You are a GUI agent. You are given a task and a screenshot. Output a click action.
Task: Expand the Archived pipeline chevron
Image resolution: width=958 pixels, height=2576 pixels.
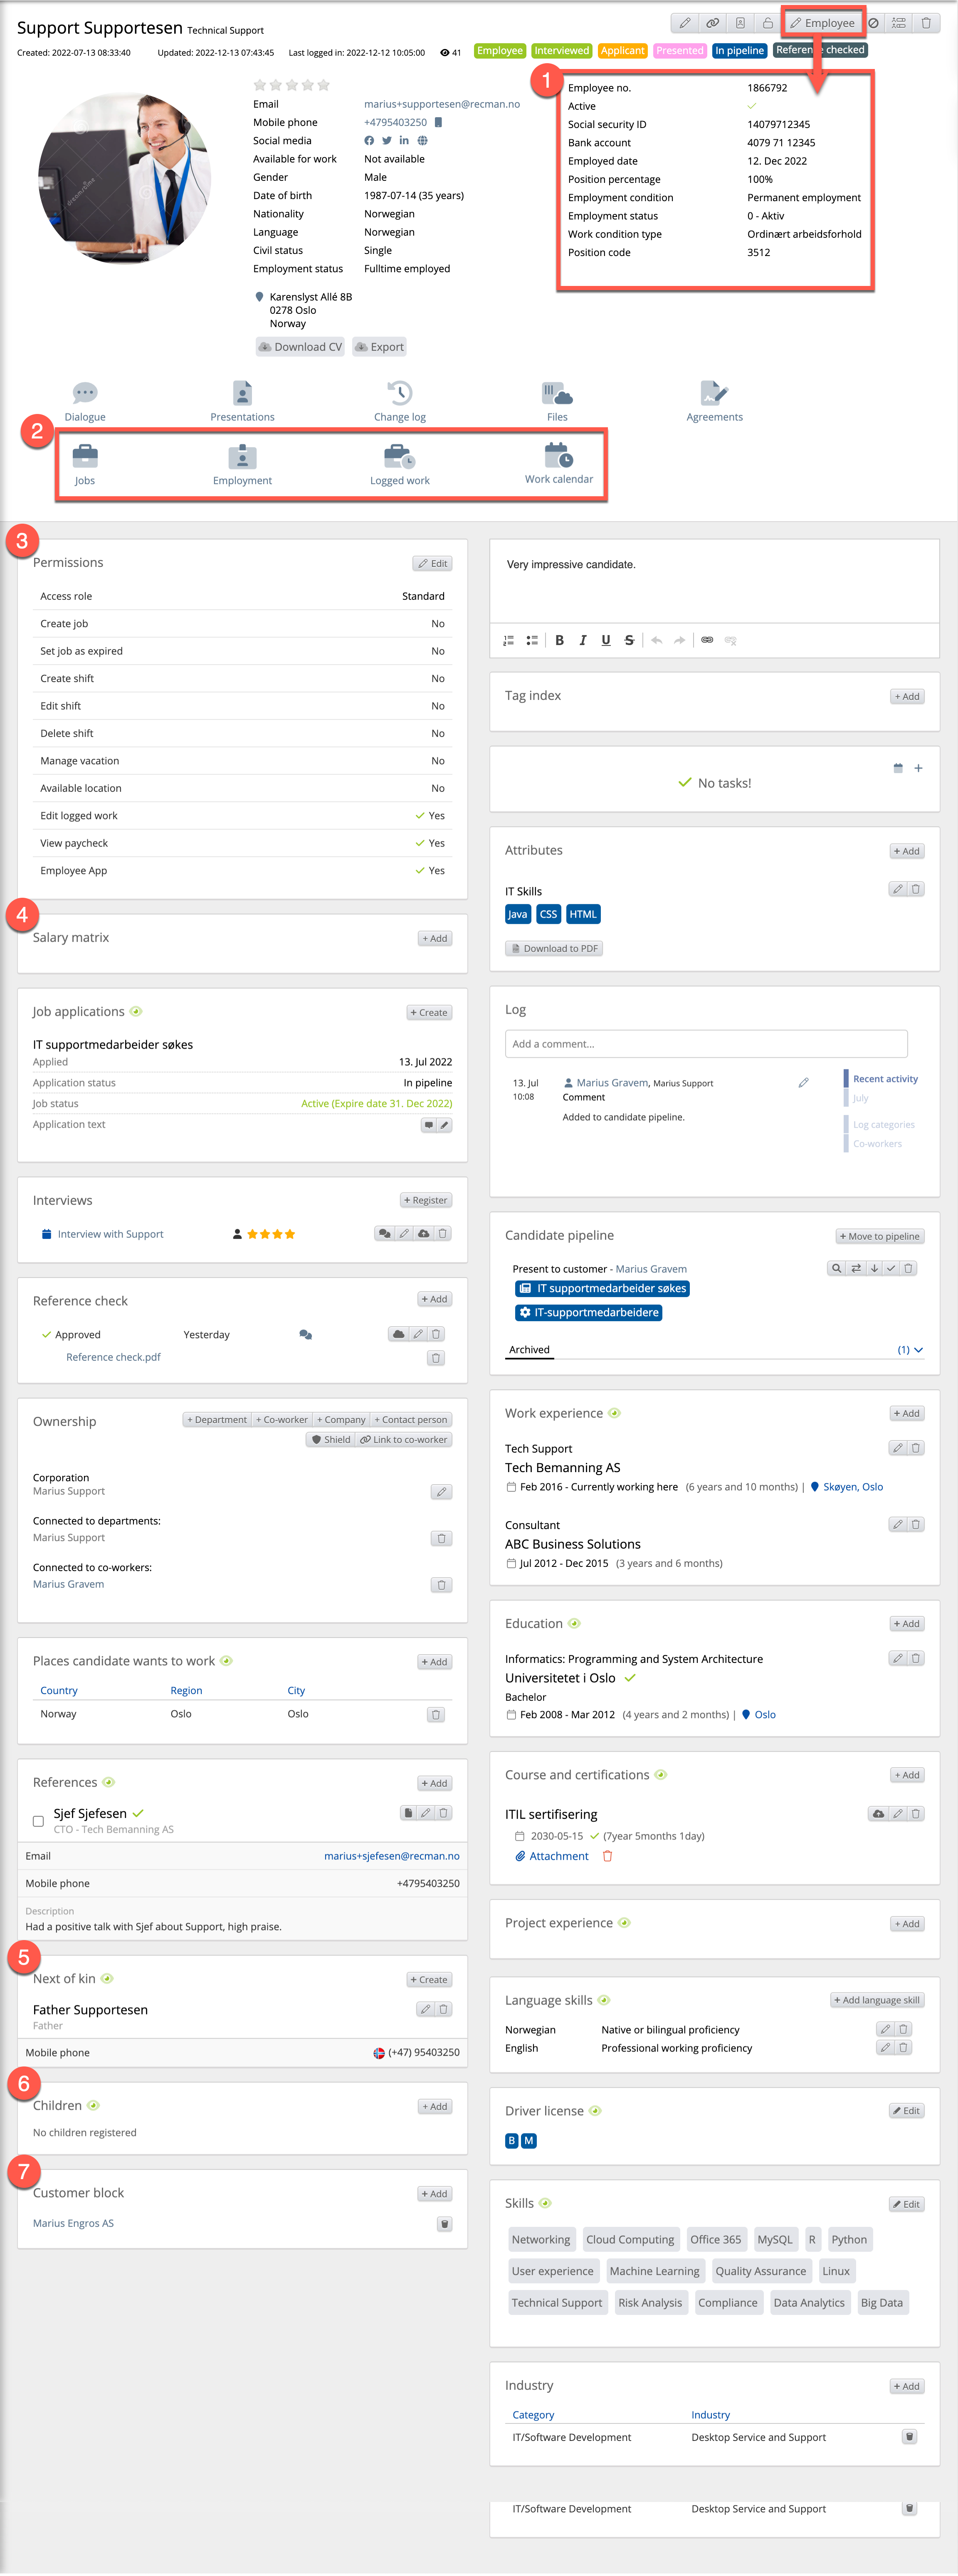[x=918, y=1350]
